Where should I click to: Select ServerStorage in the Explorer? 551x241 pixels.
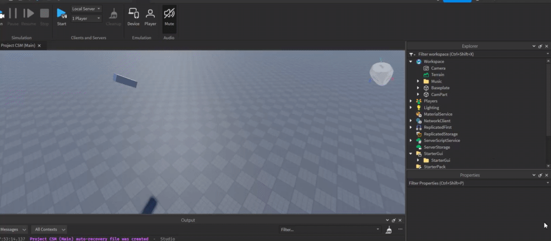pos(437,147)
